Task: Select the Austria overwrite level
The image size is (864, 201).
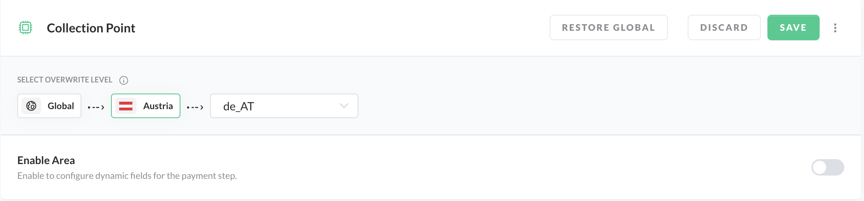Action: [158, 106]
